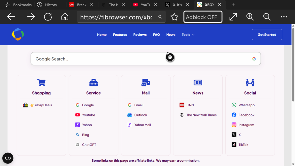This screenshot has width=295, height=166.
Task: Open the History panel
Action: click(x=47, y=5)
